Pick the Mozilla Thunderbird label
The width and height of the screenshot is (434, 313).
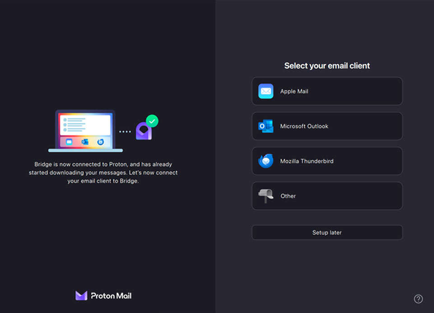307,161
